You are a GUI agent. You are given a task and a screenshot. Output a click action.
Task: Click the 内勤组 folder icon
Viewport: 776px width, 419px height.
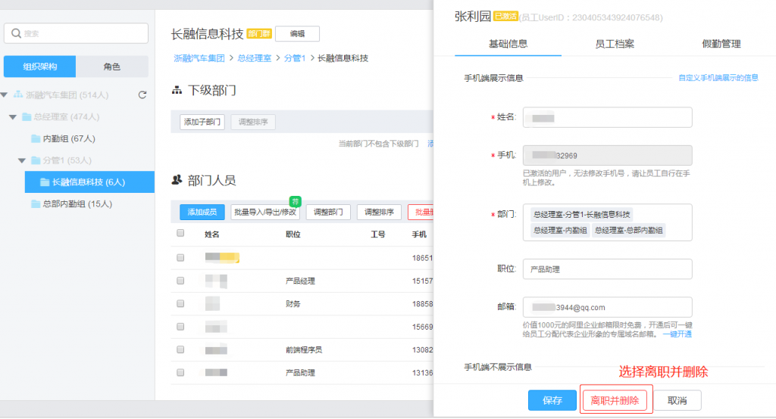pos(36,139)
